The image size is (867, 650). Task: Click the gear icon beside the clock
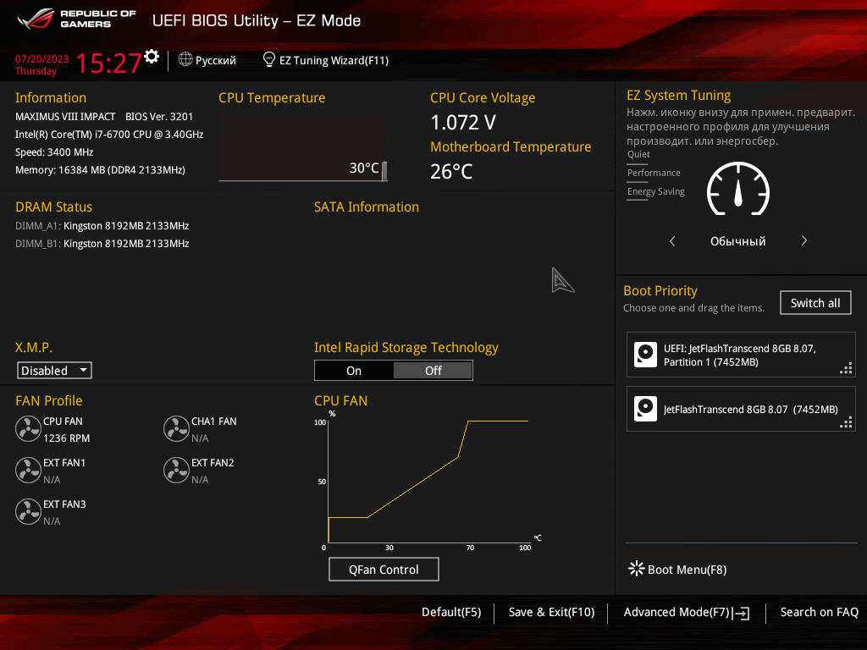click(x=152, y=57)
